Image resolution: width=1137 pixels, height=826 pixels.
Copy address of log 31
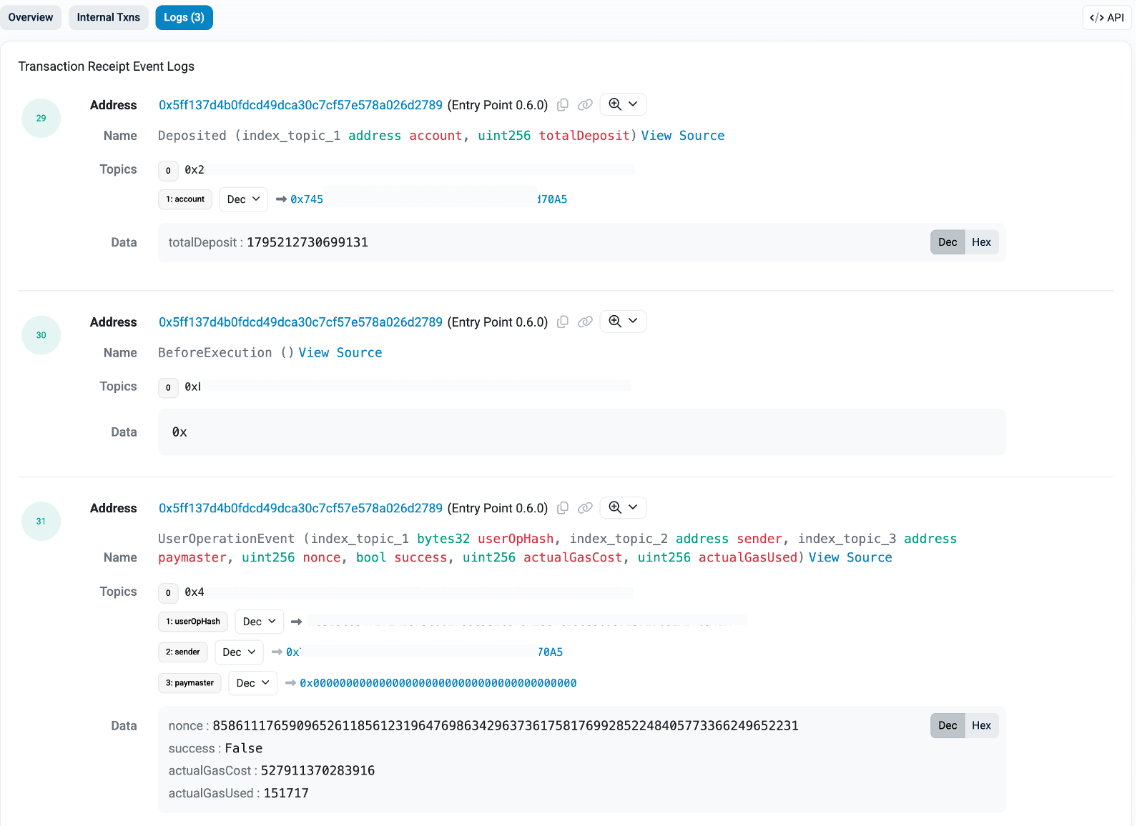(563, 508)
